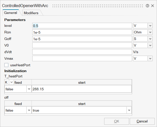This screenshot has height=127, width=157.
Task: Expand the V0 unit dropdown
Action: [150, 45]
